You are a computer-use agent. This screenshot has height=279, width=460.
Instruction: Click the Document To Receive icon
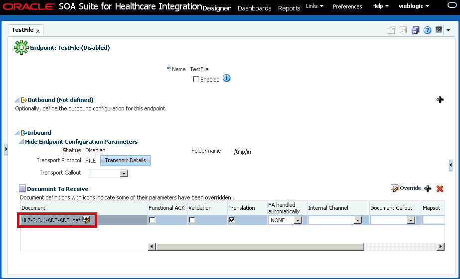tap(22, 188)
